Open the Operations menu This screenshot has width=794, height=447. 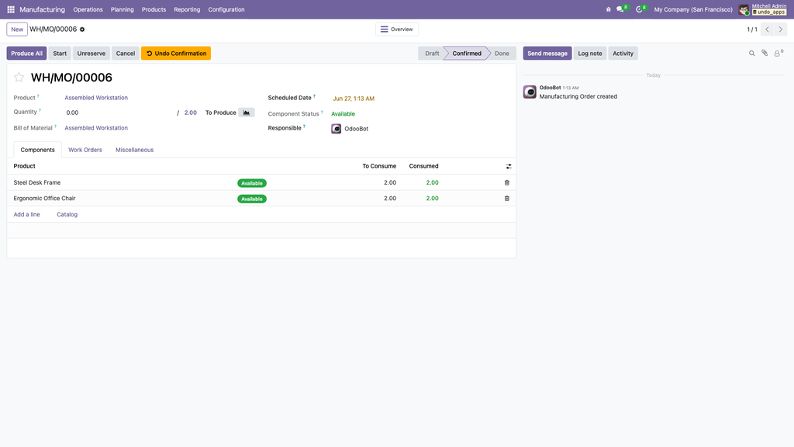pyautogui.click(x=88, y=9)
